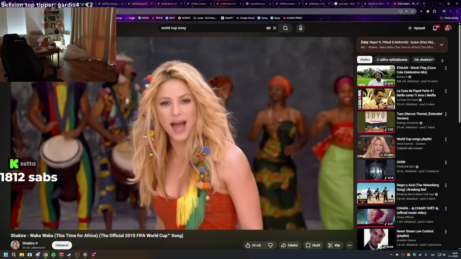
Task: Clear the search box with the X icon
Action: point(274,28)
